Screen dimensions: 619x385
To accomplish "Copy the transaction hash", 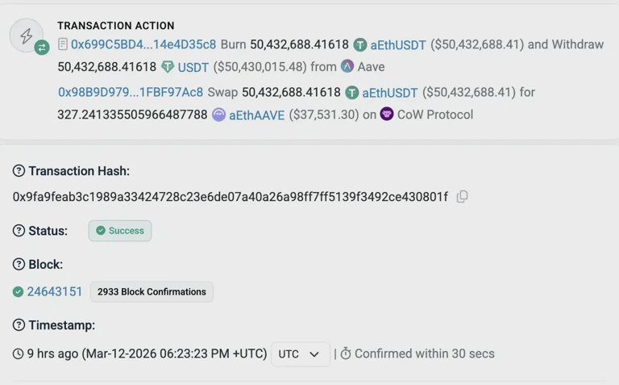I will pos(462,197).
